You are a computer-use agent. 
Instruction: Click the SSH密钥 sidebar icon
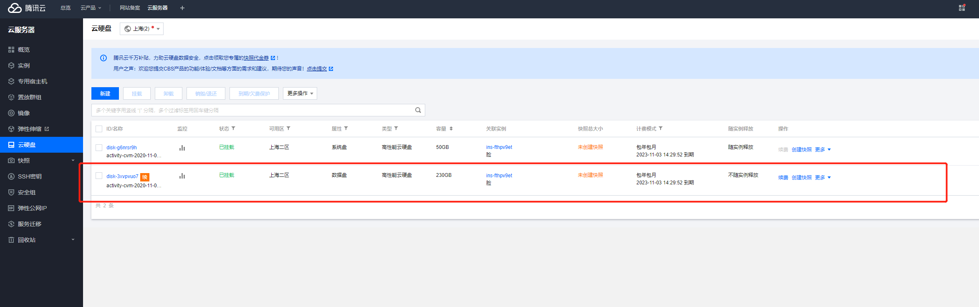click(x=11, y=176)
